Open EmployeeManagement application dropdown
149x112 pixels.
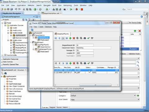coord(34,16)
